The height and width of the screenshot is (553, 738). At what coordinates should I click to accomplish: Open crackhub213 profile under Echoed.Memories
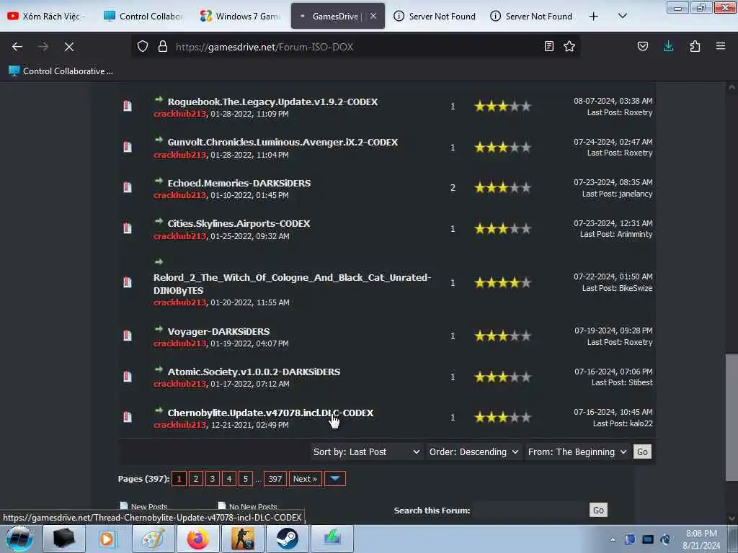179,195
